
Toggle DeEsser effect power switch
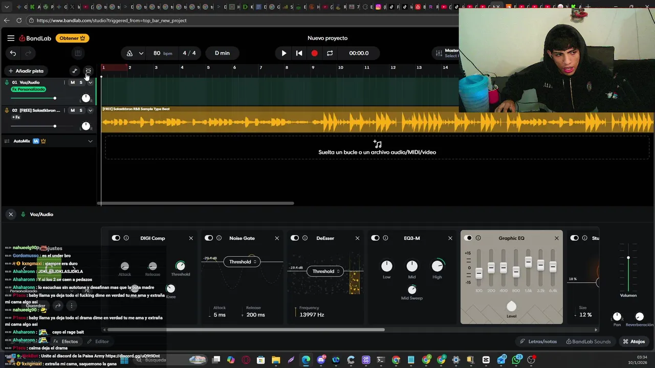[x=295, y=238]
